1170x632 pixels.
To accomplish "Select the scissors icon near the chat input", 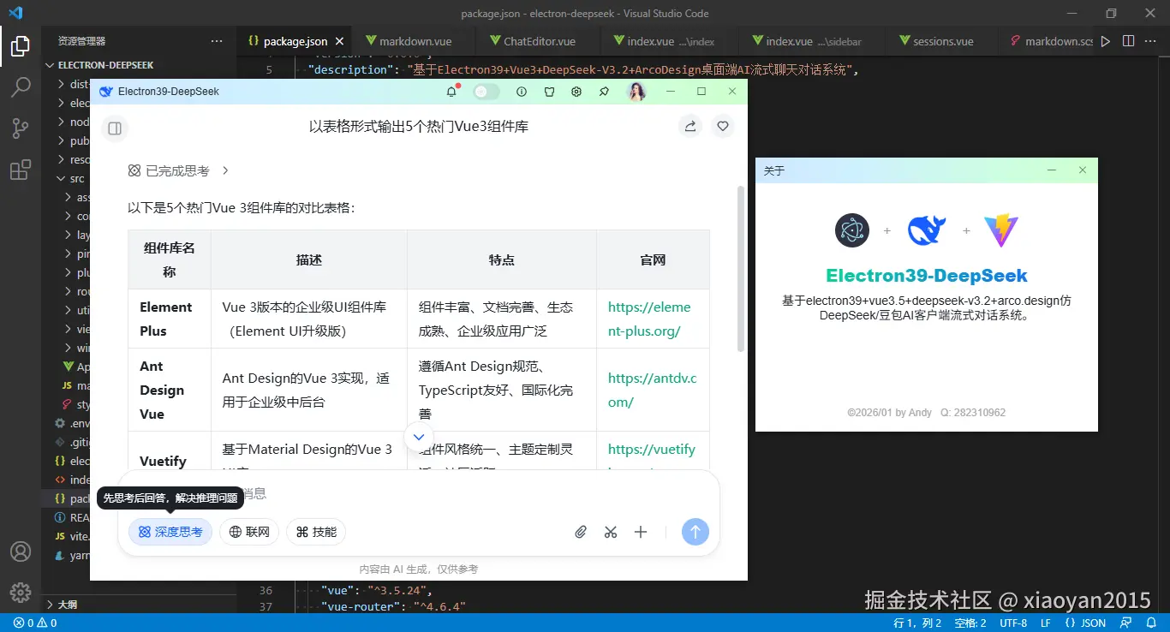I will point(610,532).
